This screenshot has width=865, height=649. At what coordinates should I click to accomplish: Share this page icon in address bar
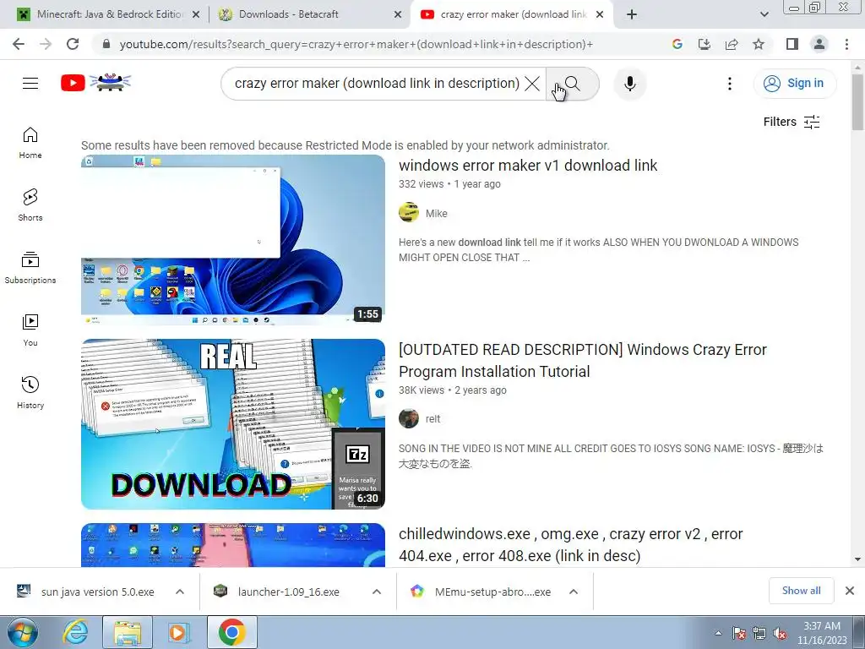[732, 44]
